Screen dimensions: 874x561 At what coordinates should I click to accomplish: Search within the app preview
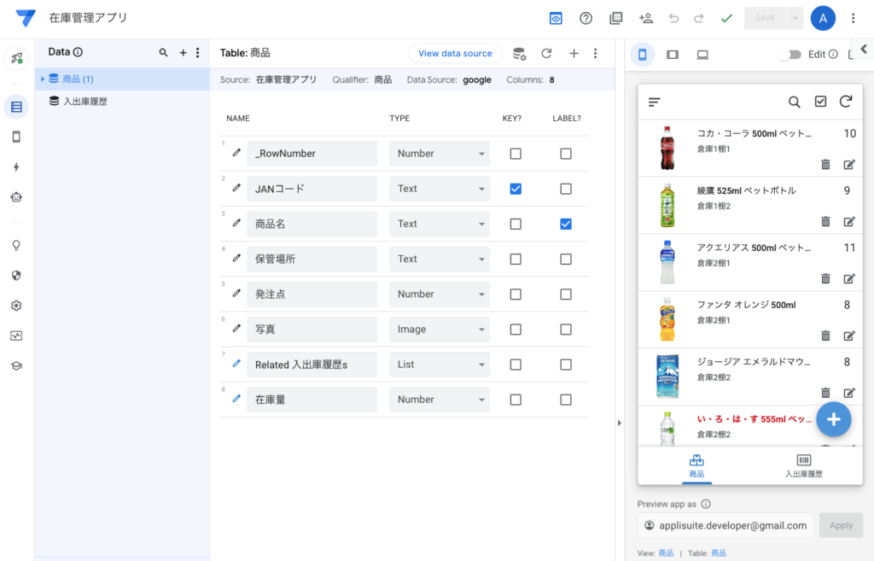coord(795,102)
